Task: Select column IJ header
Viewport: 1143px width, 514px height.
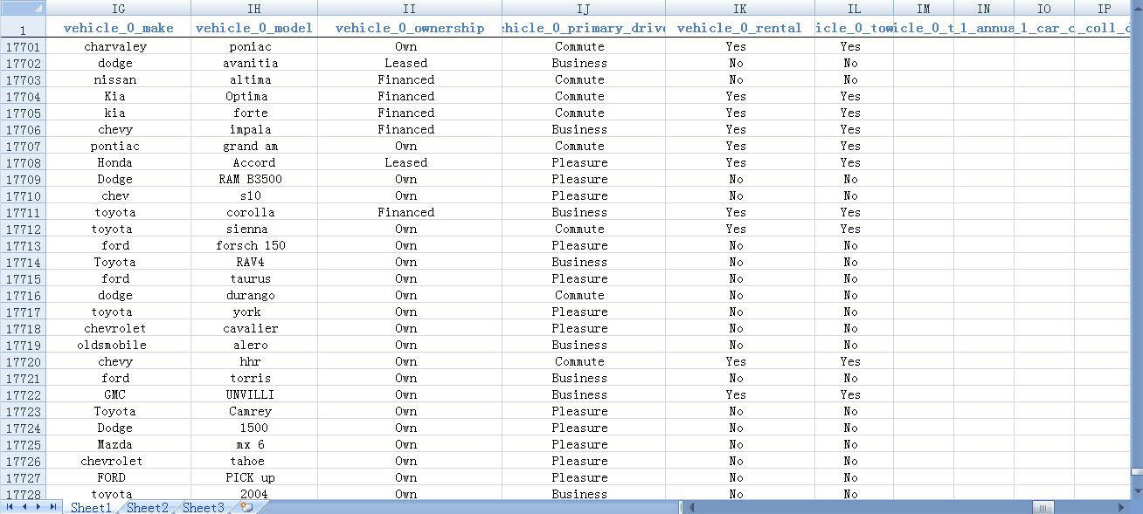Action: pos(583,9)
